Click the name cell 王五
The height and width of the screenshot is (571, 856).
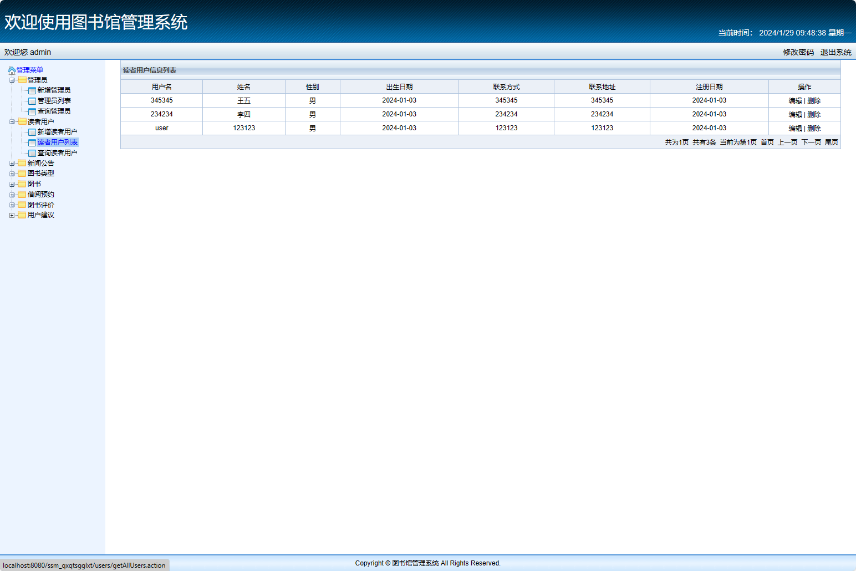pyautogui.click(x=244, y=101)
